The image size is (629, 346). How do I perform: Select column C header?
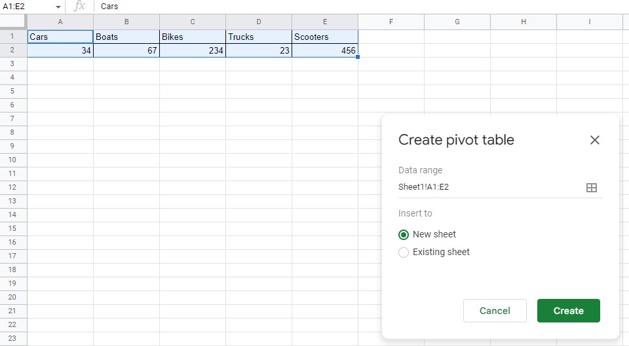click(x=193, y=22)
